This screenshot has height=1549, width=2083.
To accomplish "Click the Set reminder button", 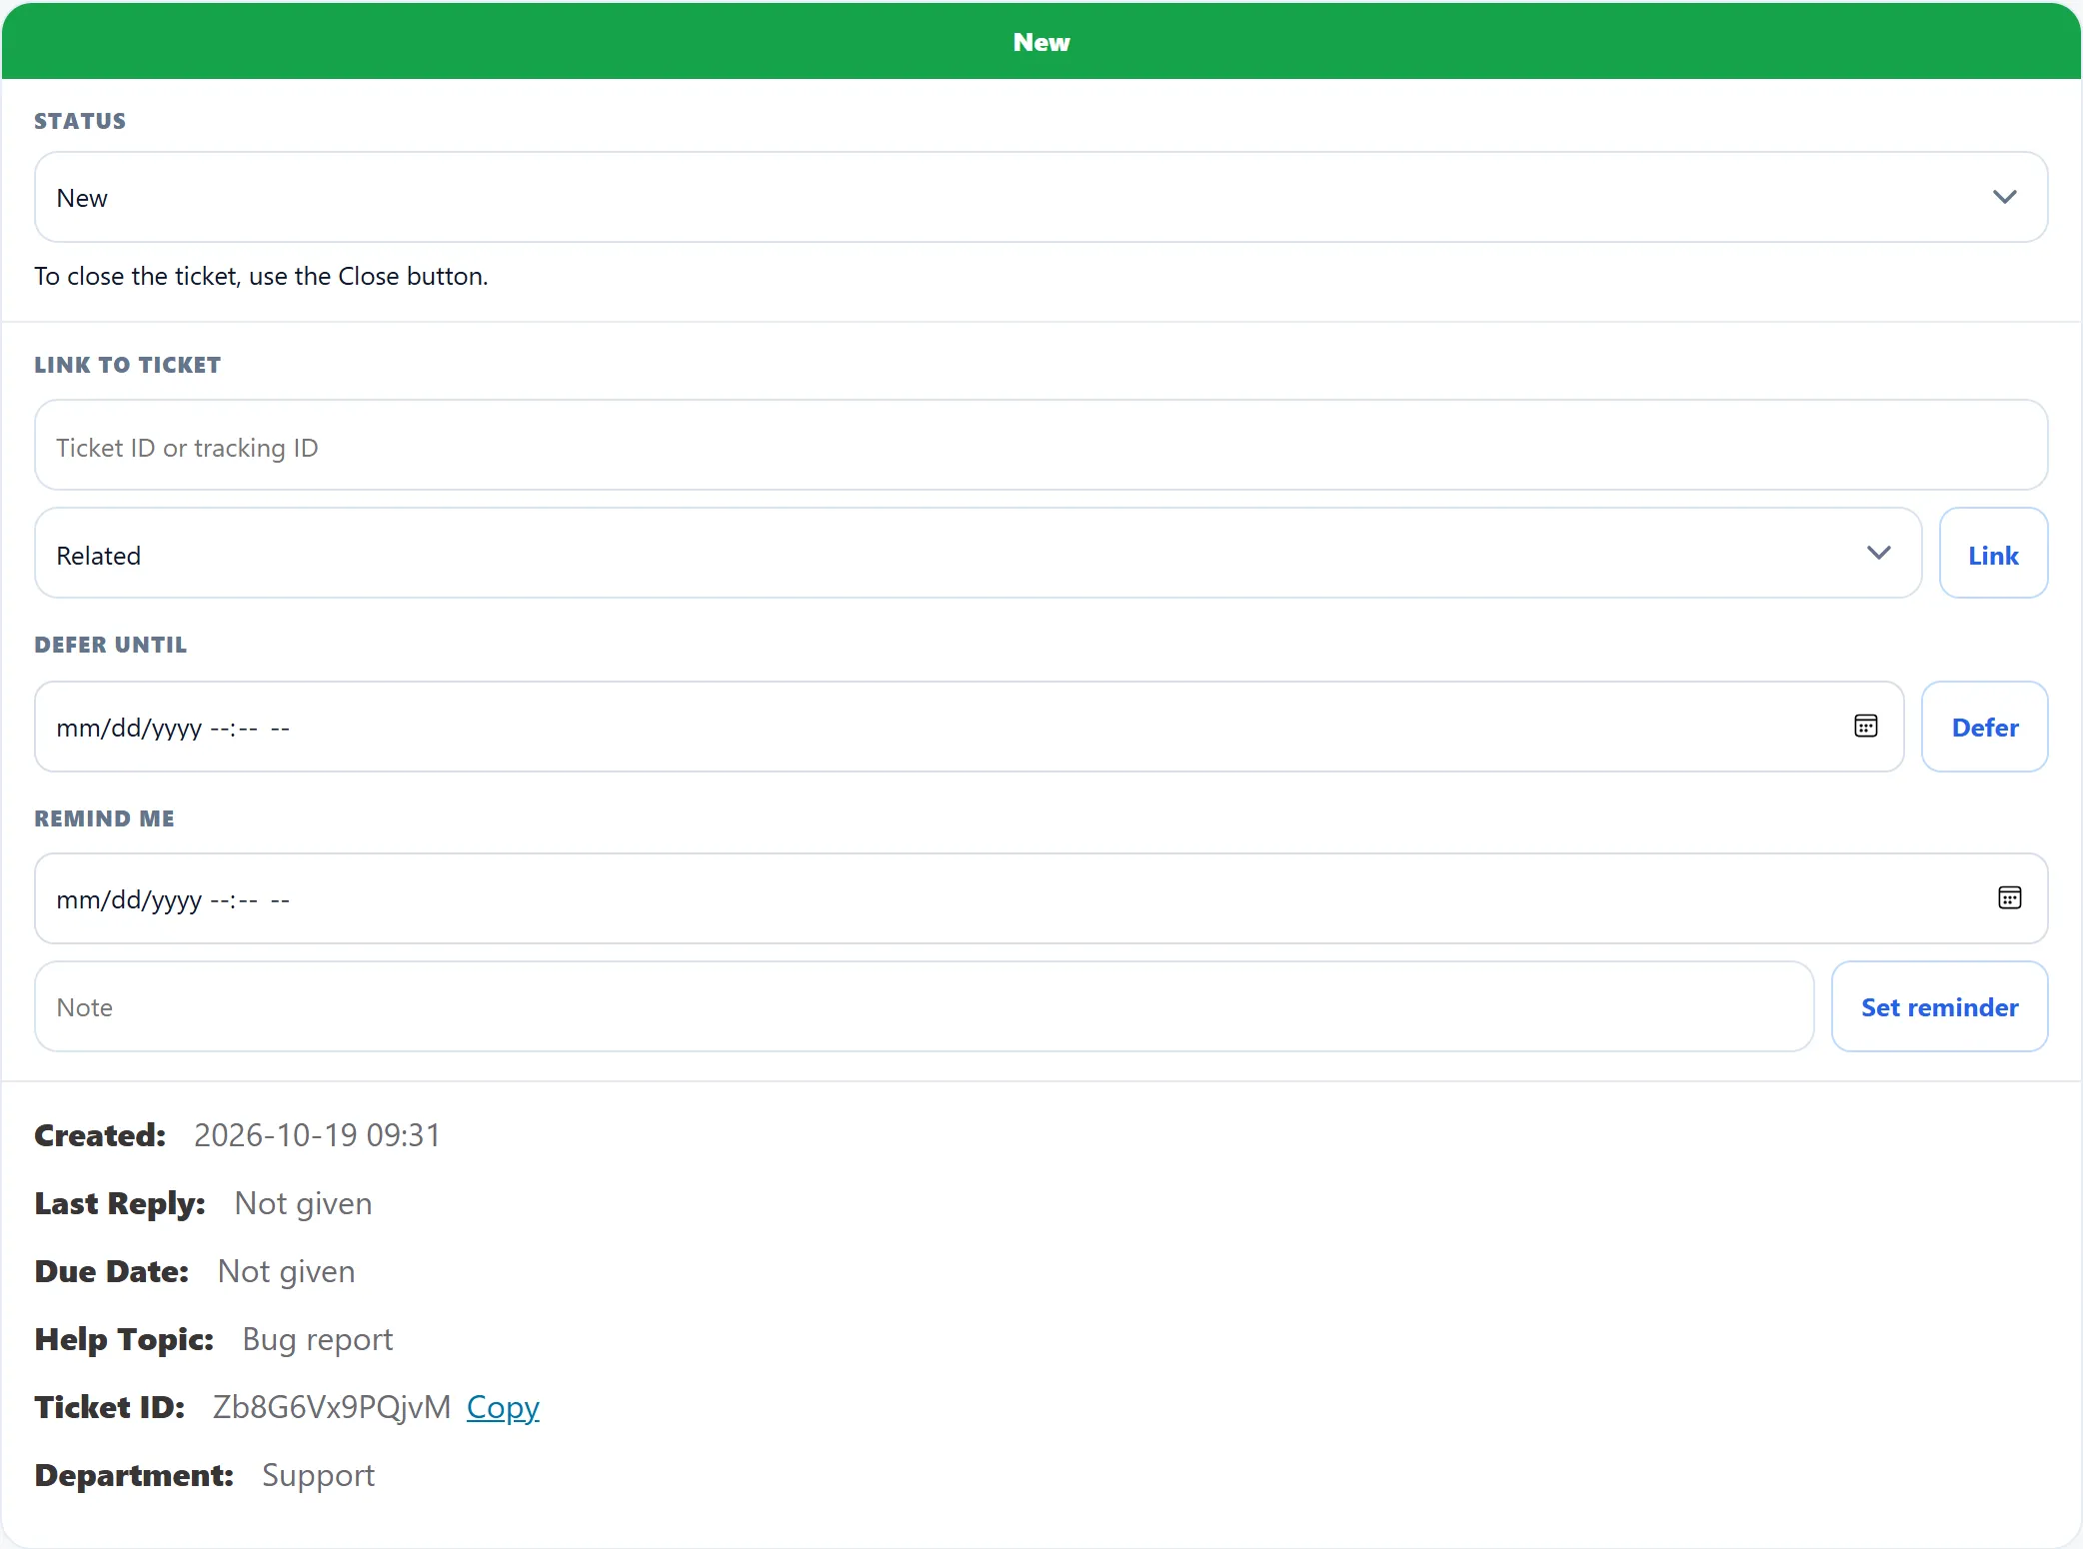I will [1939, 1006].
